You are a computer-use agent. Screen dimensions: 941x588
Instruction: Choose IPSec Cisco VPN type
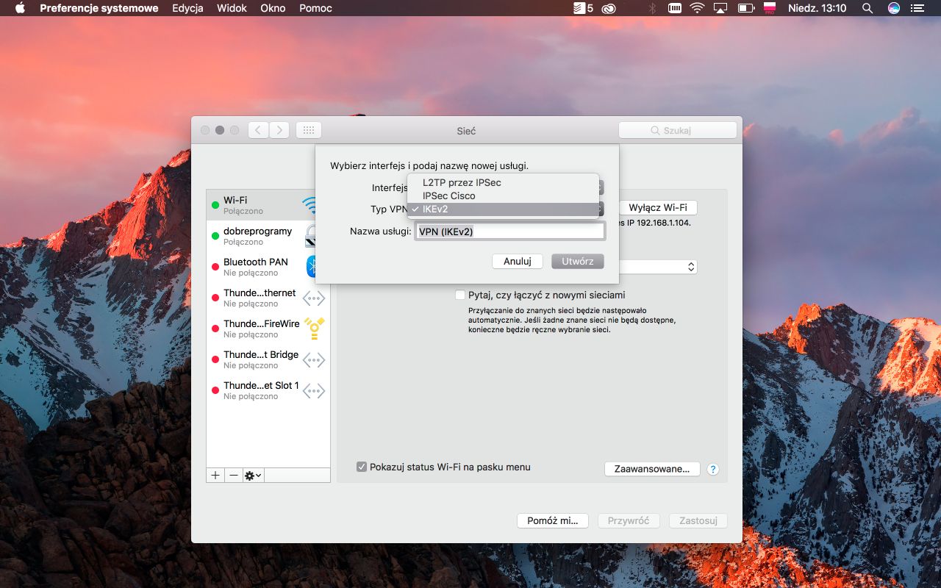(x=504, y=196)
